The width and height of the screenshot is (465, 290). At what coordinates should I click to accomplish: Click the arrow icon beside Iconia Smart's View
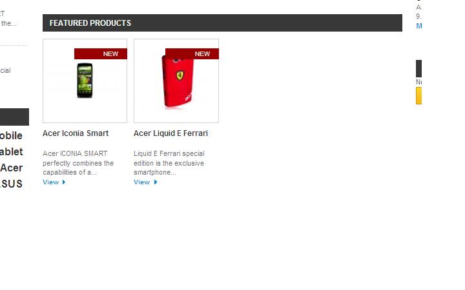(x=64, y=182)
